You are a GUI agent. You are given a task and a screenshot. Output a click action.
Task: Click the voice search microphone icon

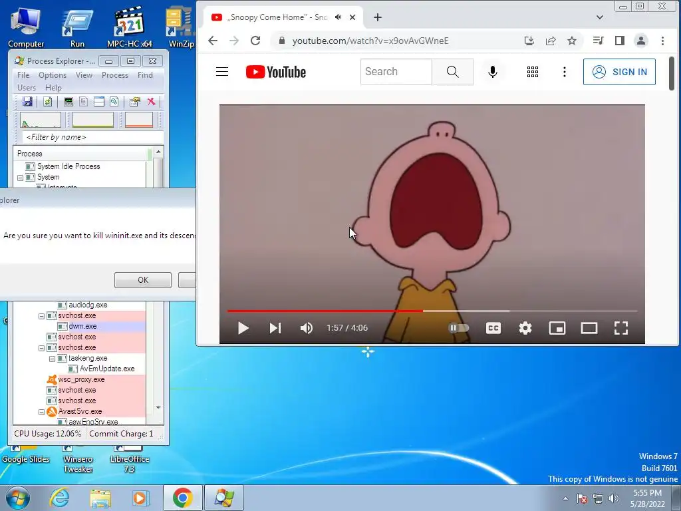(493, 72)
